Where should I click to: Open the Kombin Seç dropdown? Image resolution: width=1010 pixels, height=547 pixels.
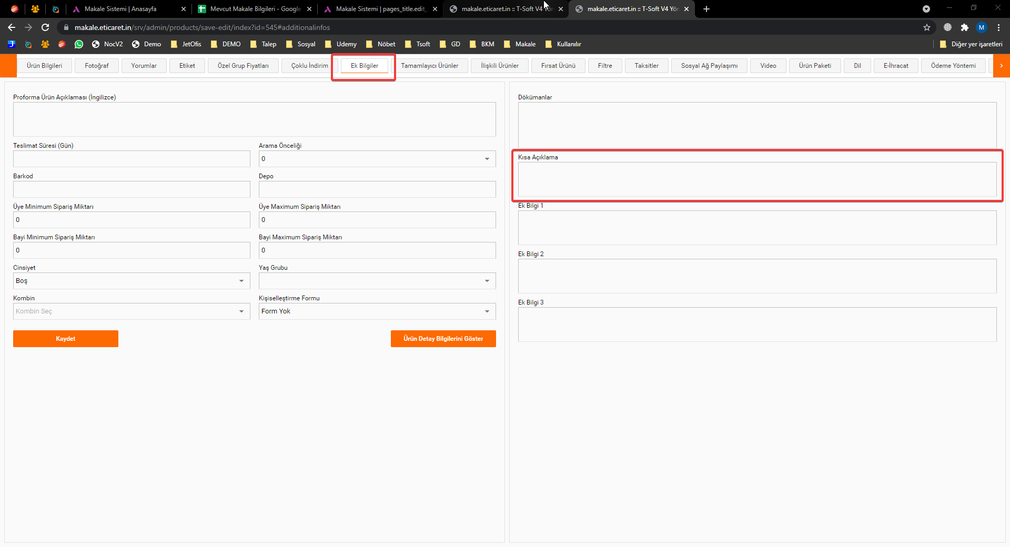tap(132, 311)
